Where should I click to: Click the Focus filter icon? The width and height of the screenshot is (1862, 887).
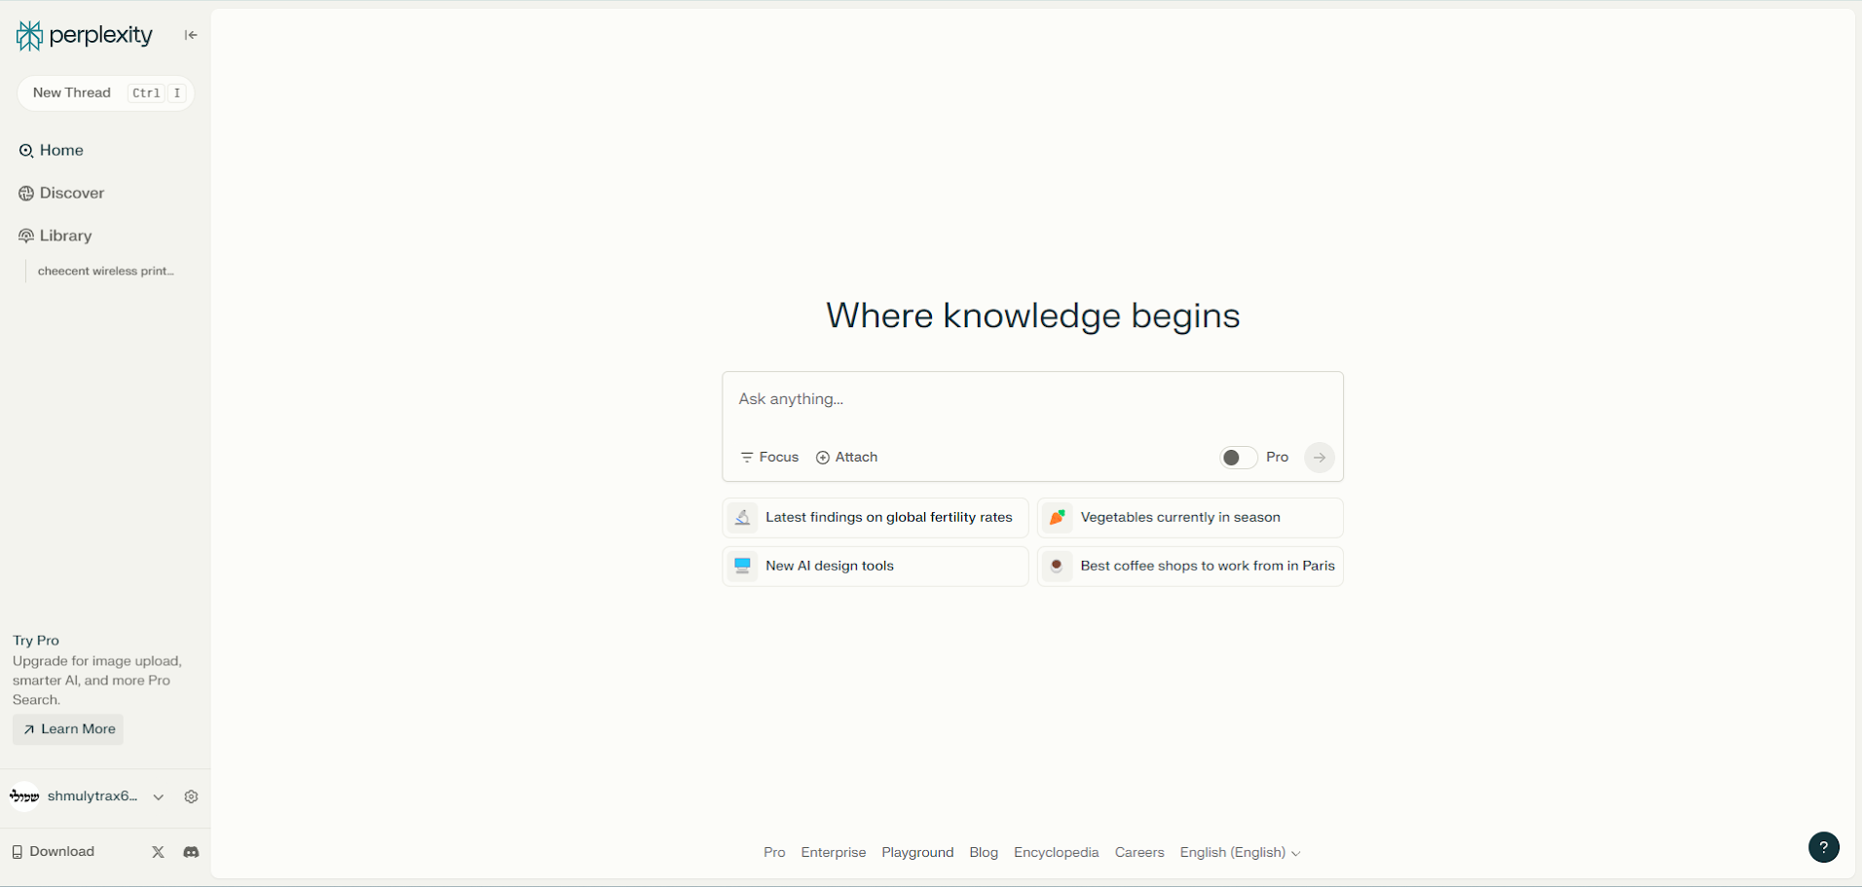(747, 458)
